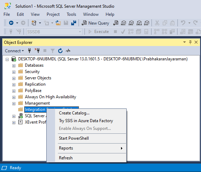Viewport: 201px width, 172px height.
Task: Open the Help menu
Action: (x=110, y=14)
